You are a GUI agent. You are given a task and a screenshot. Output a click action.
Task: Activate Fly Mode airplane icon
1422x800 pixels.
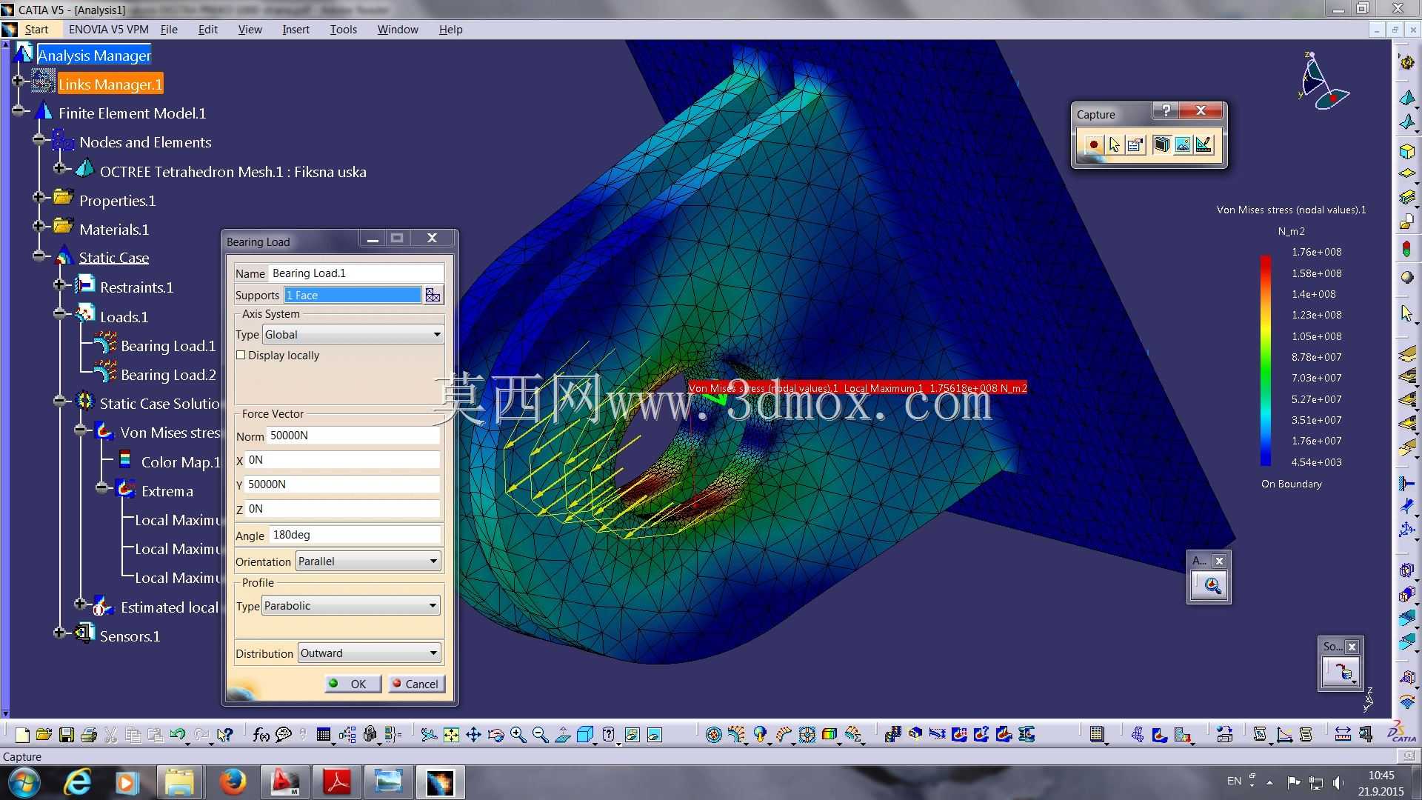pos(429,735)
